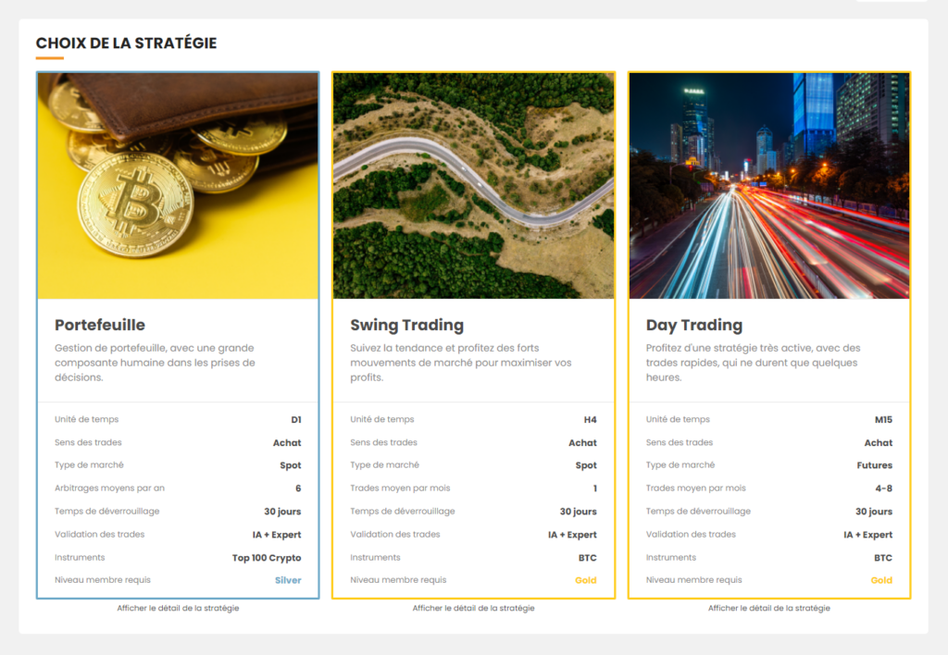This screenshot has height=655, width=948.
Task: Click IA + Expert value in Day Trading card
Action: click(867, 535)
